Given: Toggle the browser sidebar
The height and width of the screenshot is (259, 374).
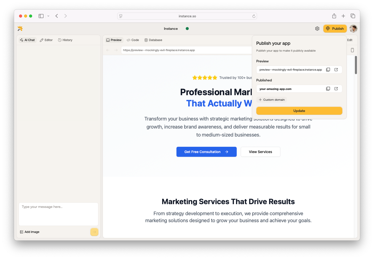Looking at the screenshot, I should tap(41, 16).
